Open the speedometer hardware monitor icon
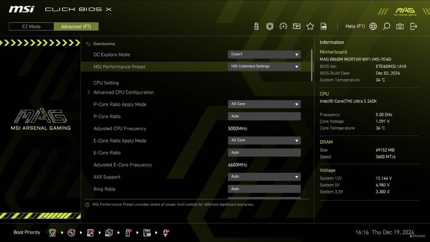The height and width of the screenshot is (242, 430). (283, 26)
